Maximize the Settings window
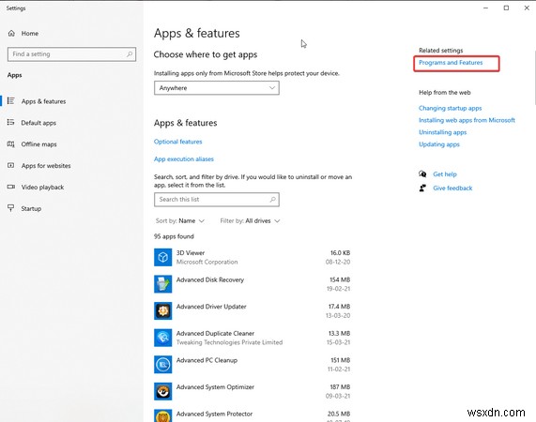The image size is (536, 422). [506, 8]
